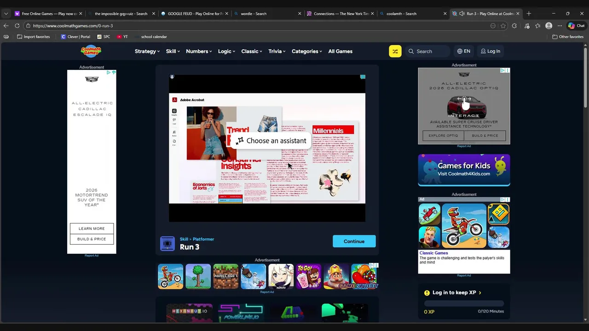Click Build & Price in Optiq ad
The height and width of the screenshot is (331, 589).
[x=485, y=136]
